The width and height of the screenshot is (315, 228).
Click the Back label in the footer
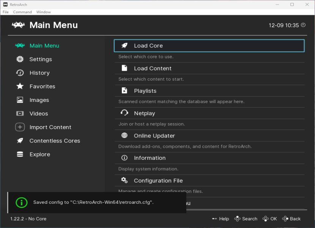point(295,219)
